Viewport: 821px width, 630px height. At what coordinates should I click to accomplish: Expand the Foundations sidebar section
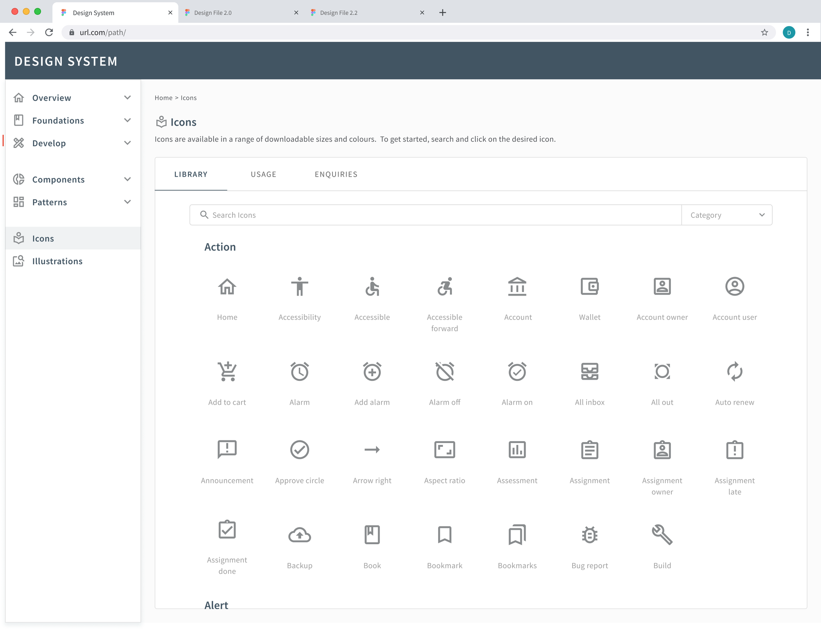(x=127, y=120)
